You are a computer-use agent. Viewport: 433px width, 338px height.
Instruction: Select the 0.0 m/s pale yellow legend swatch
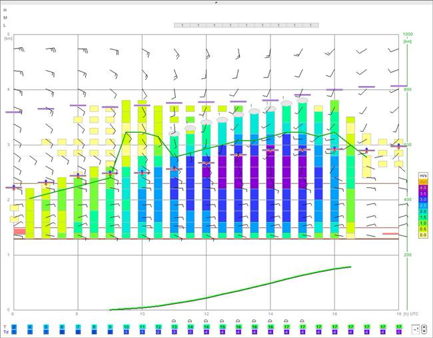[423, 235]
